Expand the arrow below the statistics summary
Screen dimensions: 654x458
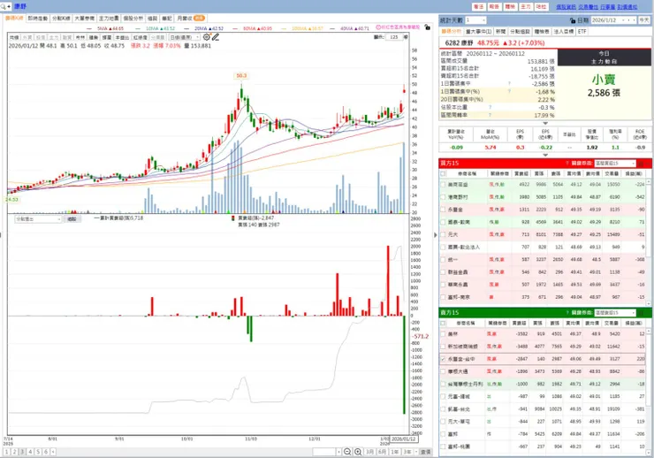tap(545, 124)
